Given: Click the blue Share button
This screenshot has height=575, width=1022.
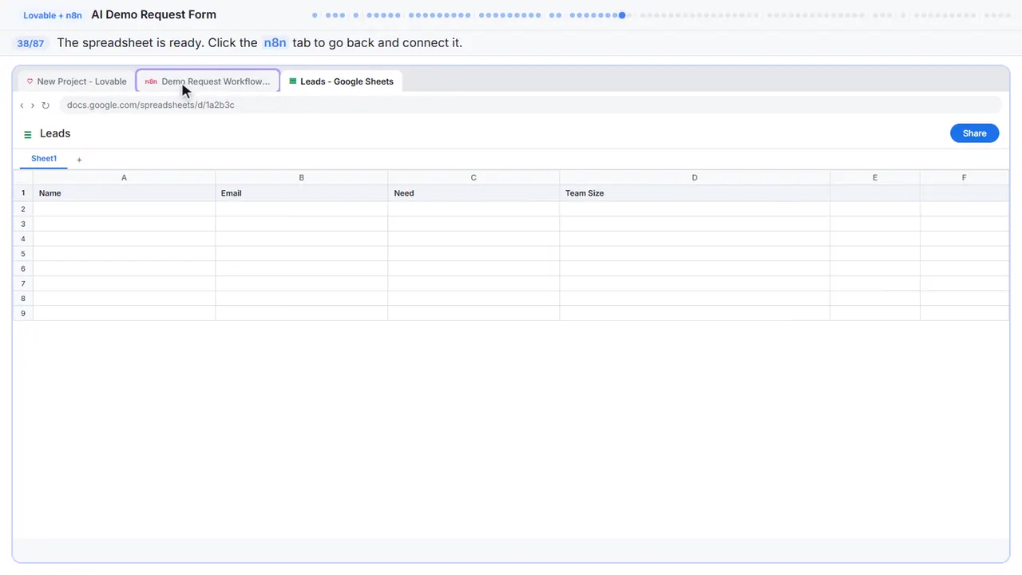Looking at the screenshot, I should pyautogui.click(x=974, y=133).
